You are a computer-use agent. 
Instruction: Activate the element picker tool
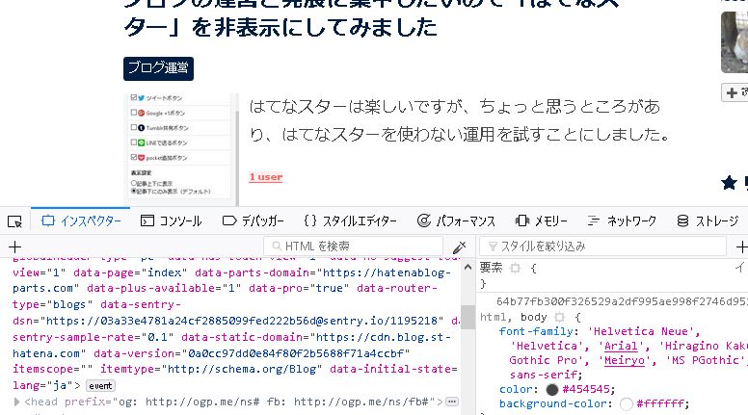point(14,221)
